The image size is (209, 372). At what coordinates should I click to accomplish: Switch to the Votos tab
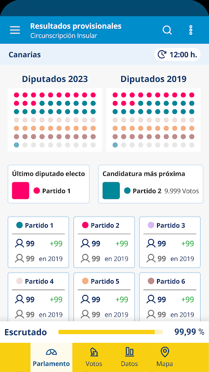pyautogui.click(x=94, y=357)
